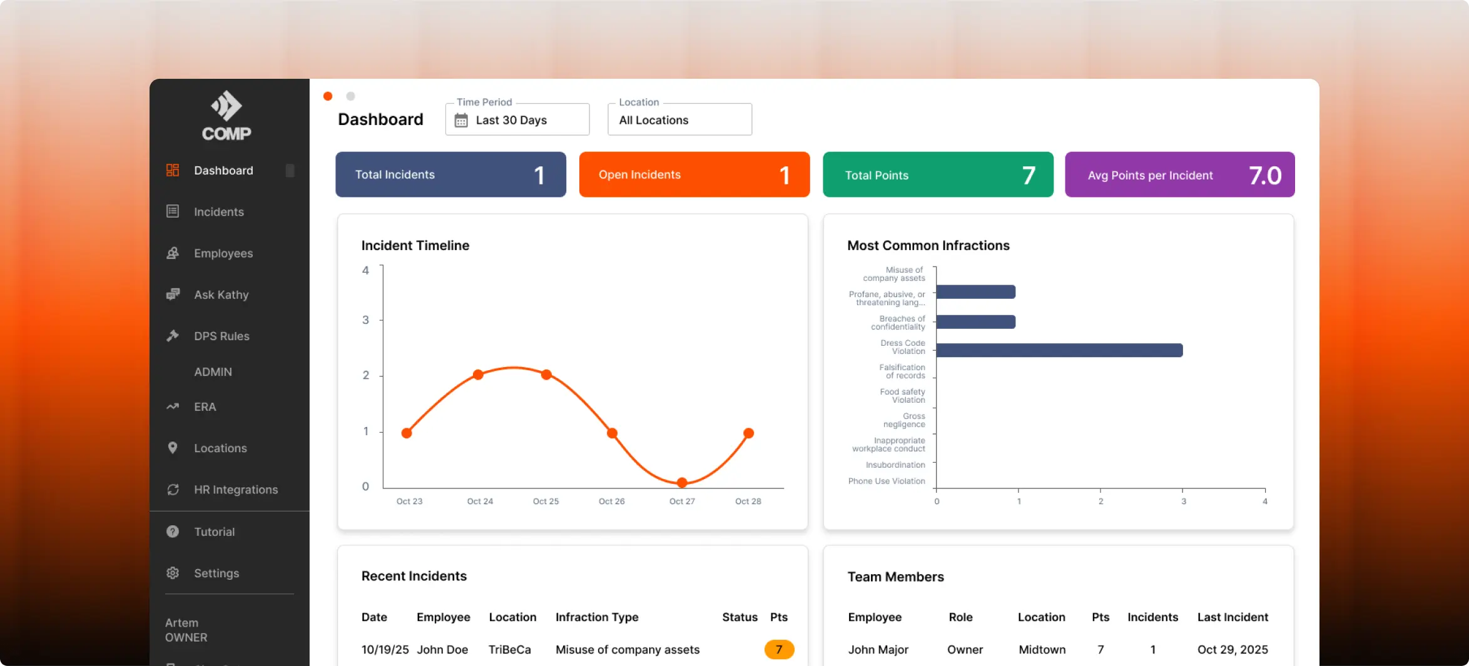Image resolution: width=1469 pixels, height=666 pixels.
Task: Click the calendar icon in Time Period
Action: point(461,119)
